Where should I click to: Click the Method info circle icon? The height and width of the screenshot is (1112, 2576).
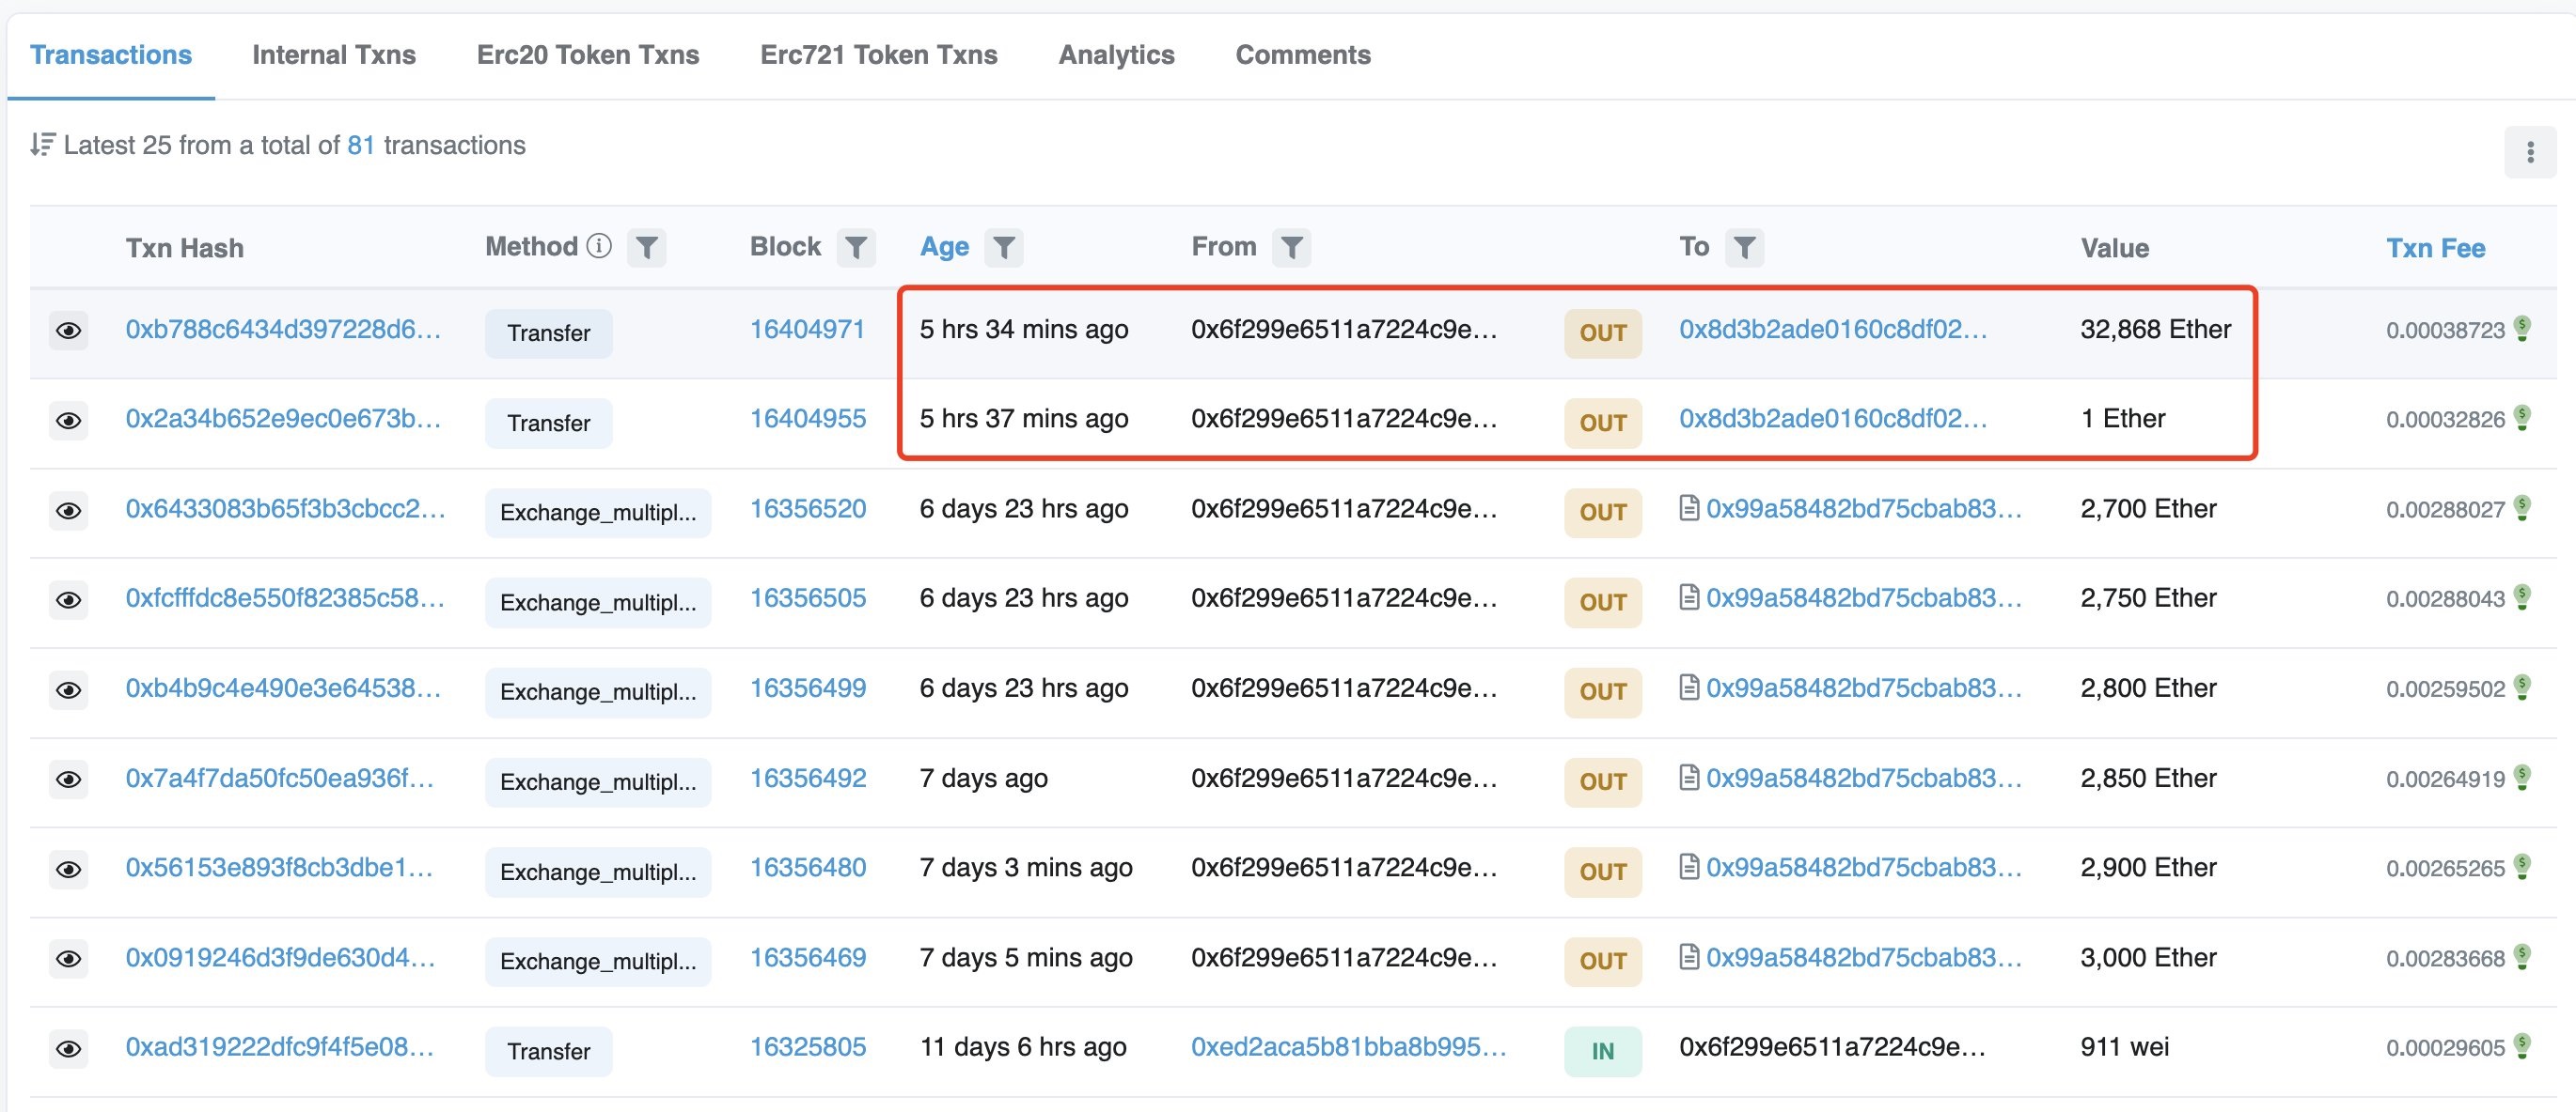coord(599,246)
